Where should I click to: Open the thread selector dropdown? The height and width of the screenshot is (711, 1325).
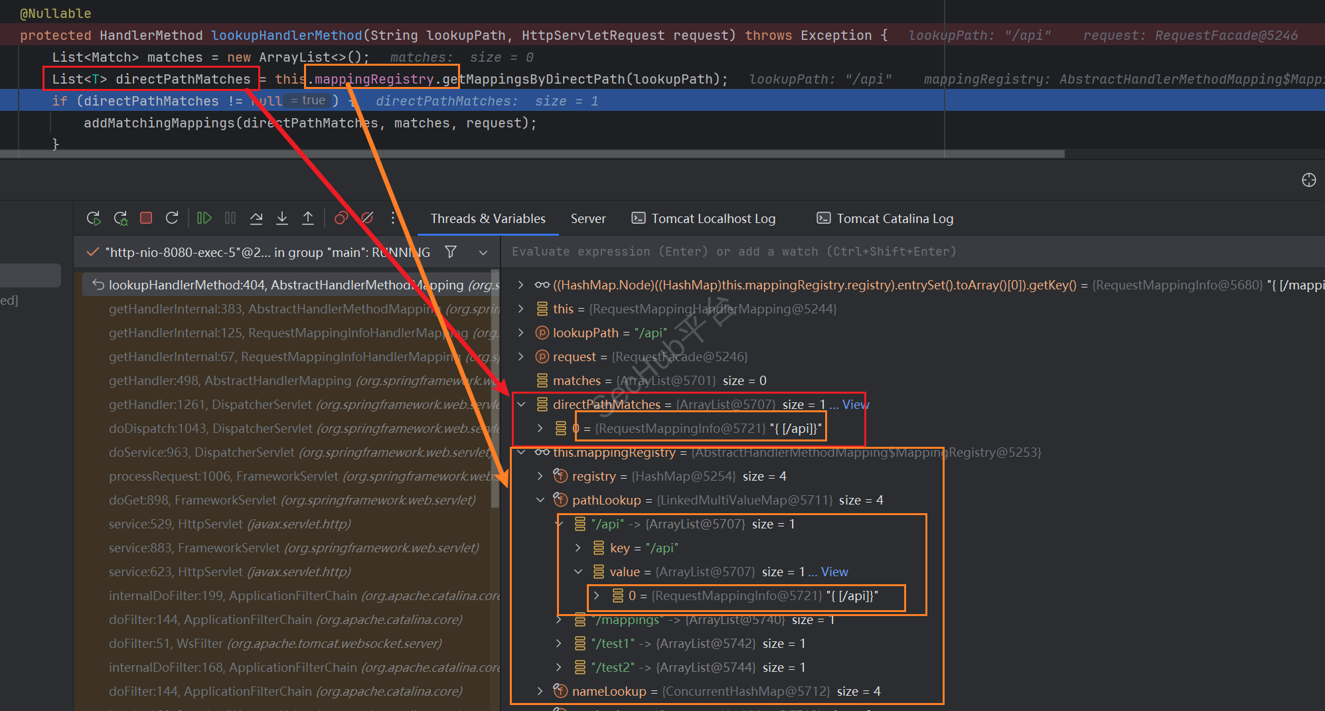(483, 252)
